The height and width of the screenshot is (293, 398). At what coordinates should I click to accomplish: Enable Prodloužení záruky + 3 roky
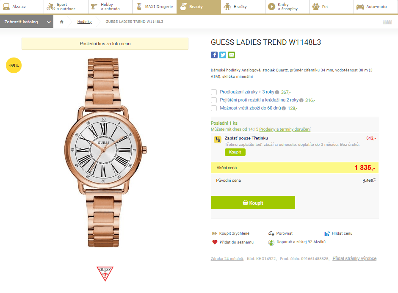point(214,92)
